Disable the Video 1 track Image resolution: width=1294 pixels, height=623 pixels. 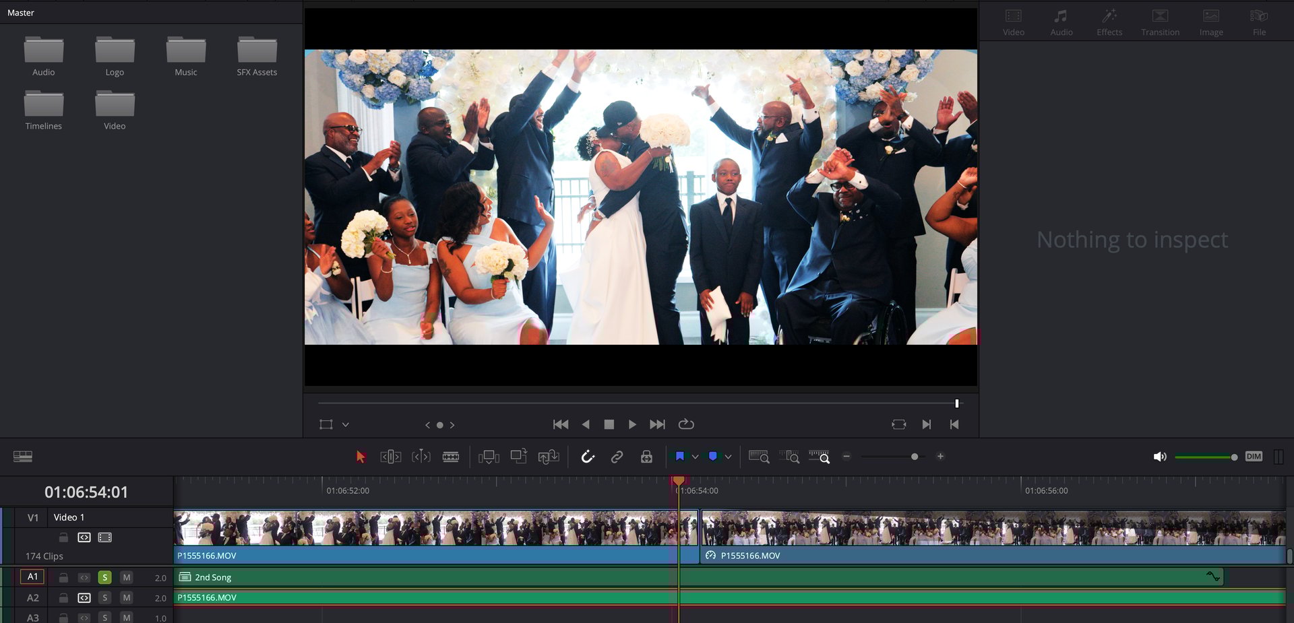(x=105, y=537)
